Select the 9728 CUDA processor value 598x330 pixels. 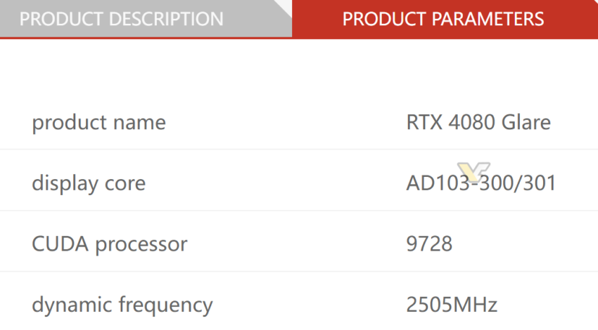click(x=429, y=244)
